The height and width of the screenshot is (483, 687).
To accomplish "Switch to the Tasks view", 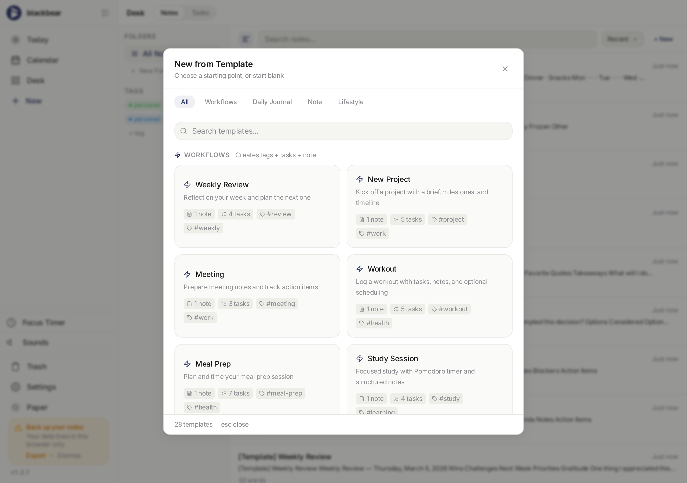I will [x=200, y=13].
